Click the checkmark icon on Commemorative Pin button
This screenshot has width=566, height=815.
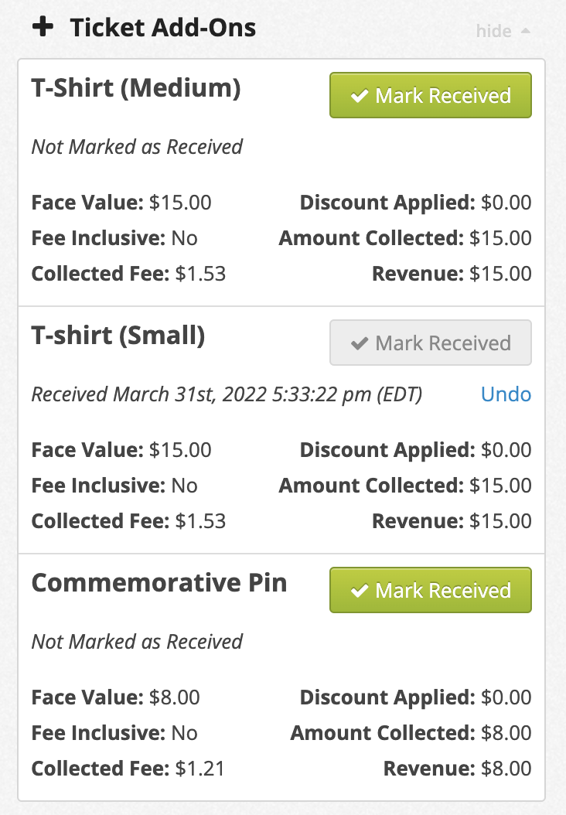[x=359, y=591]
